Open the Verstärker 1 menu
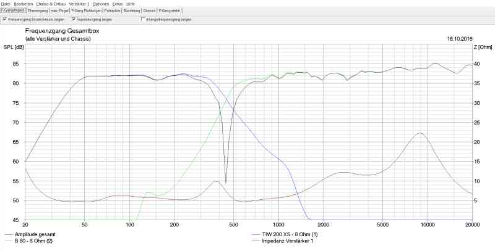This screenshot has height=251, width=495. click(79, 4)
